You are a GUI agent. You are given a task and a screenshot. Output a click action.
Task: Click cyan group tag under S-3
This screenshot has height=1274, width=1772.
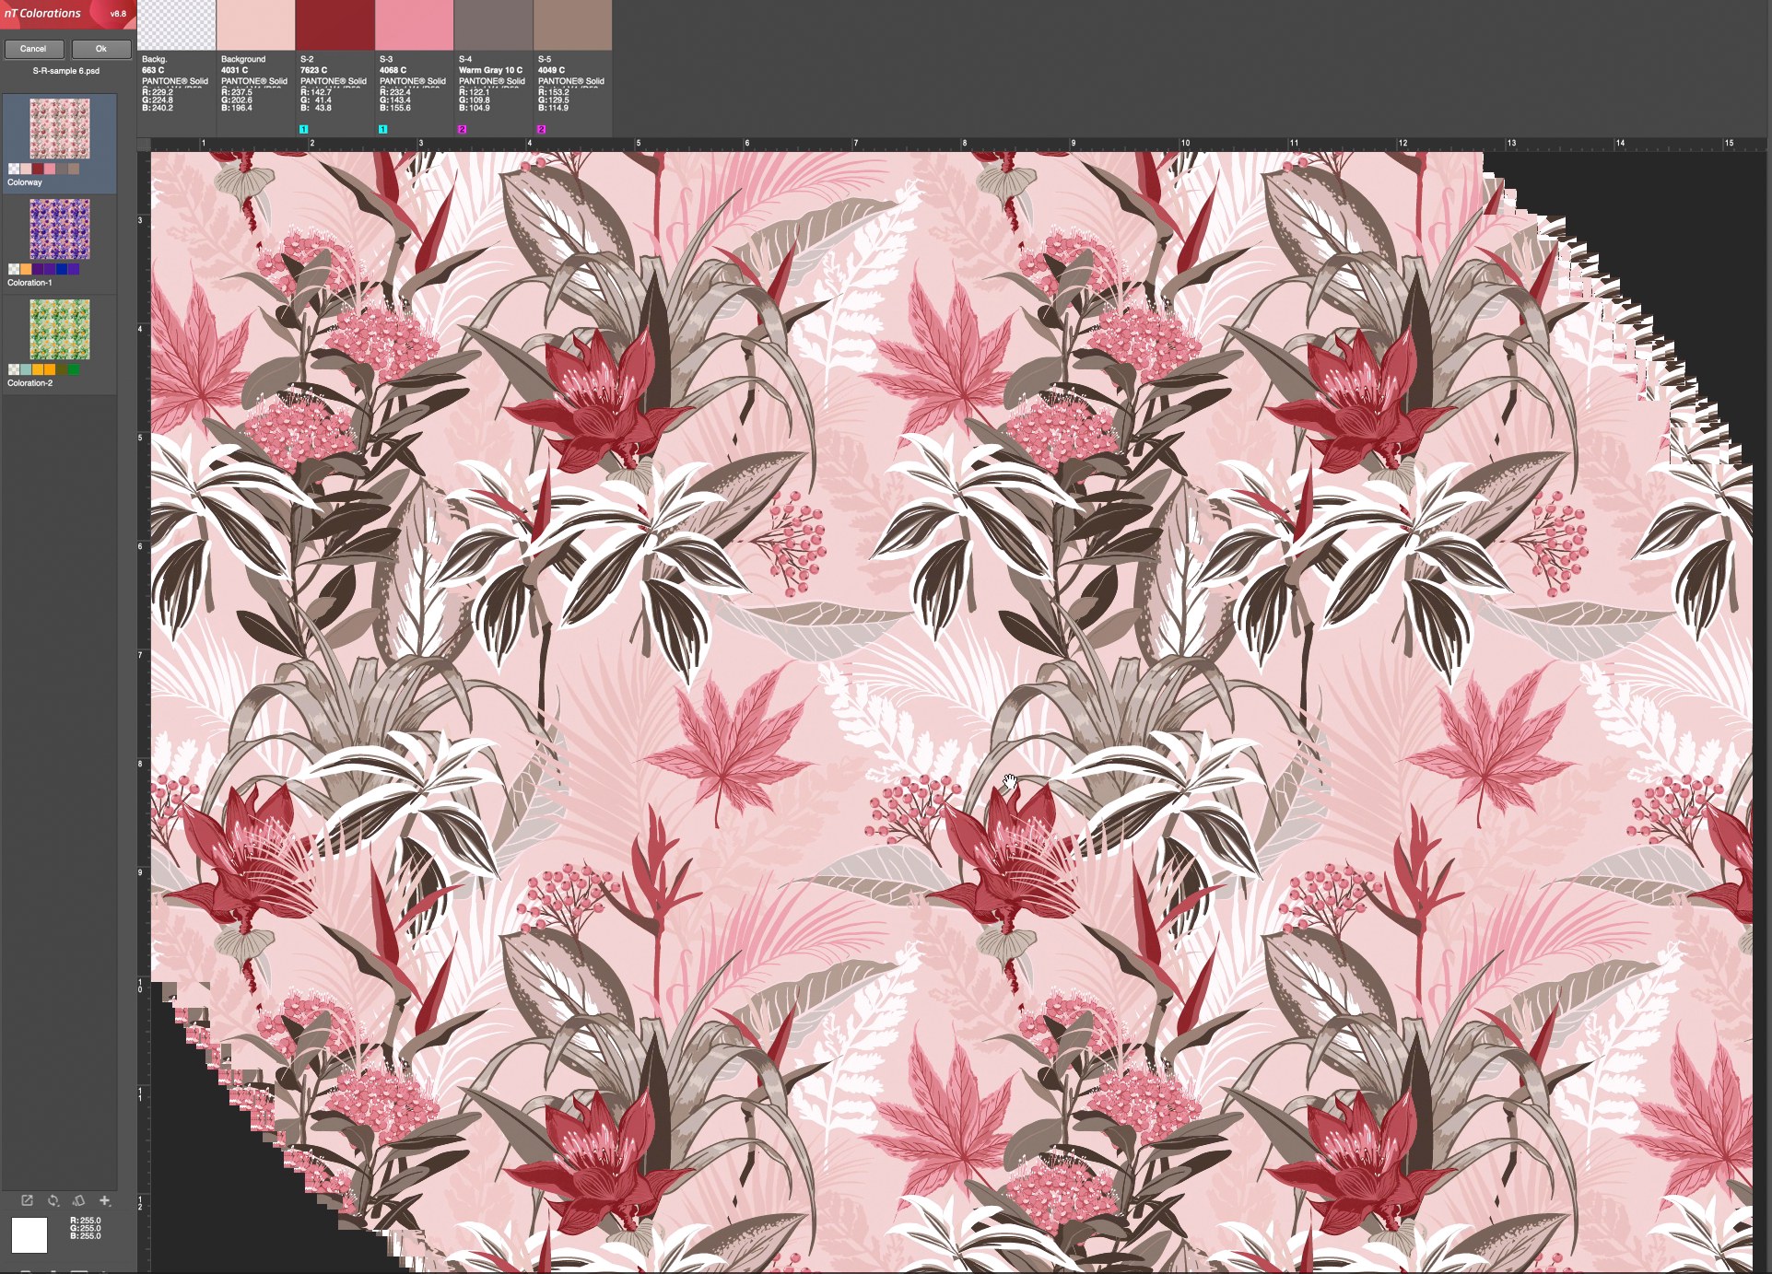[x=383, y=129]
